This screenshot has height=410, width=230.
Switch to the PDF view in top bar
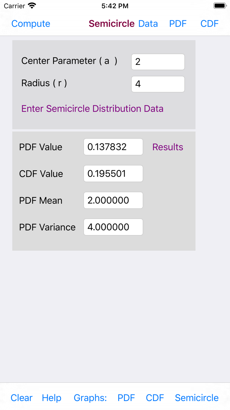pos(178,23)
